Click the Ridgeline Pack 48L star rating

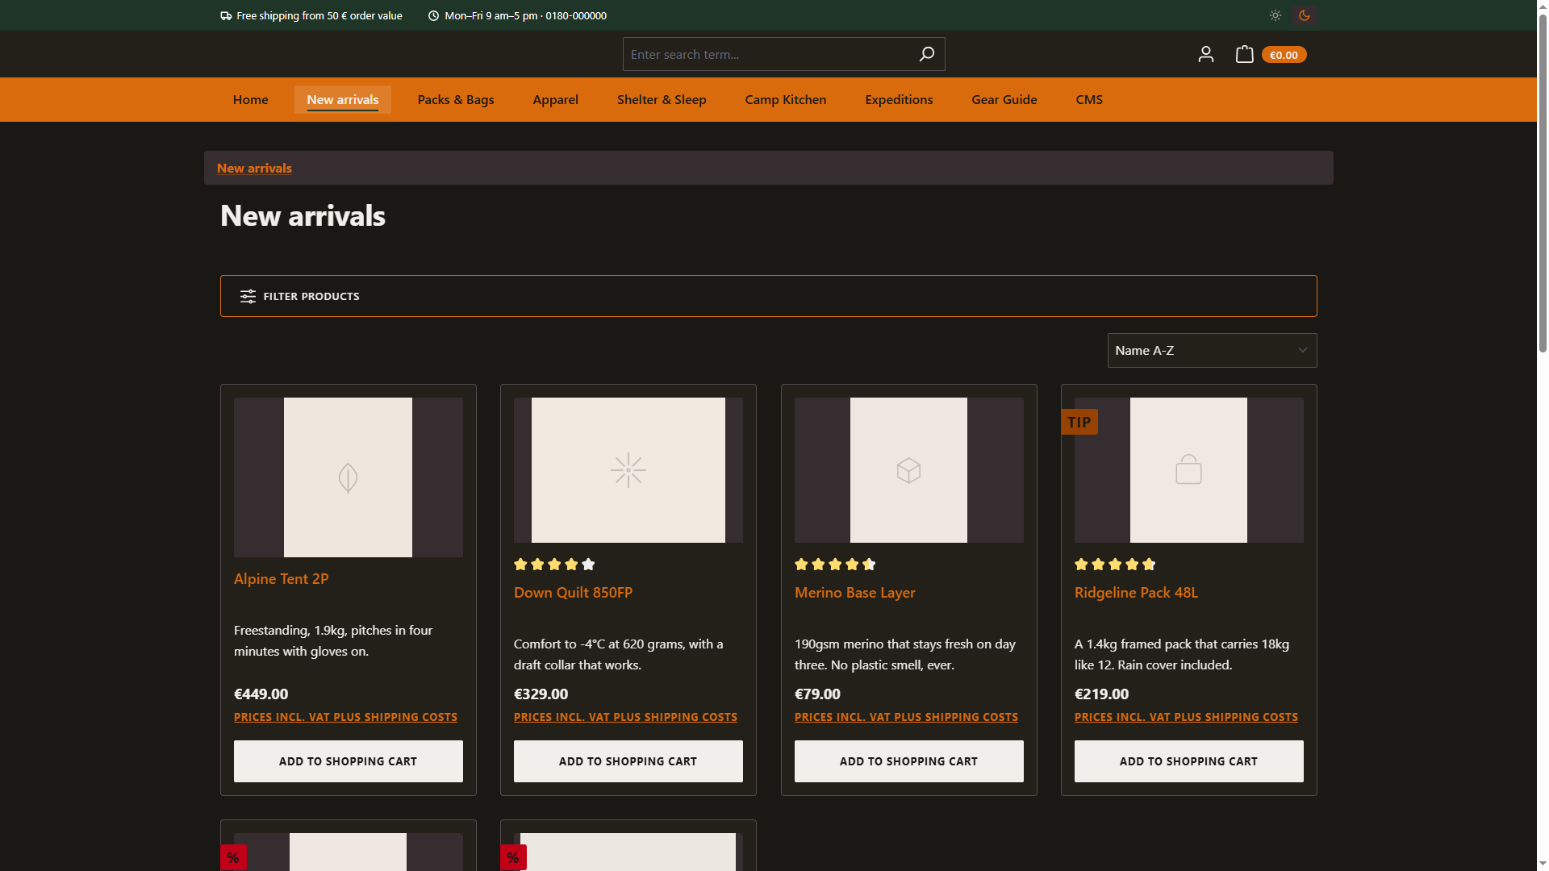pos(1115,565)
